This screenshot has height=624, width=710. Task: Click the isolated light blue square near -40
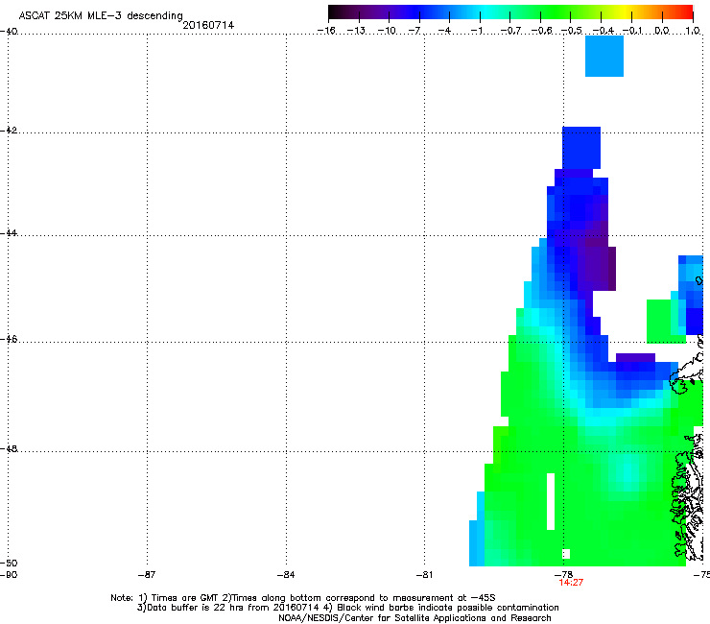click(x=604, y=57)
